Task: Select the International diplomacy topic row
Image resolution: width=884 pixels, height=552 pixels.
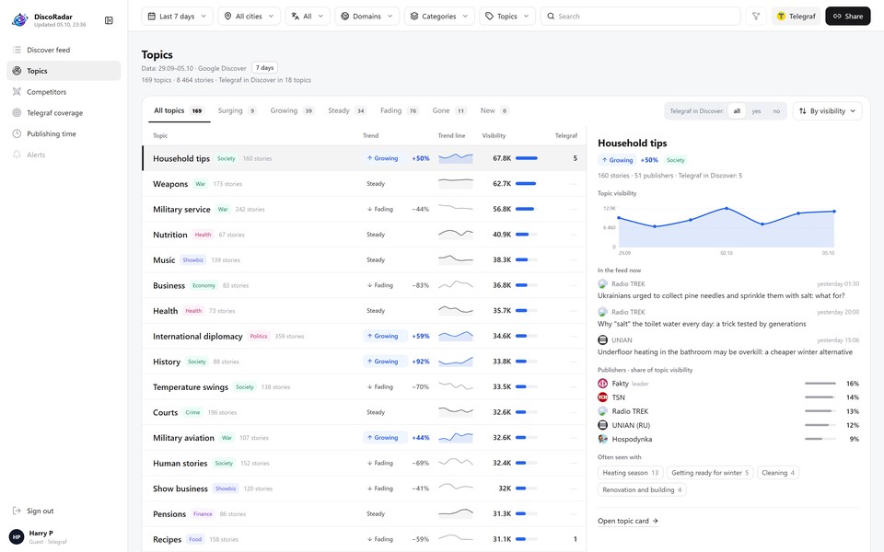Action: point(365,337)
